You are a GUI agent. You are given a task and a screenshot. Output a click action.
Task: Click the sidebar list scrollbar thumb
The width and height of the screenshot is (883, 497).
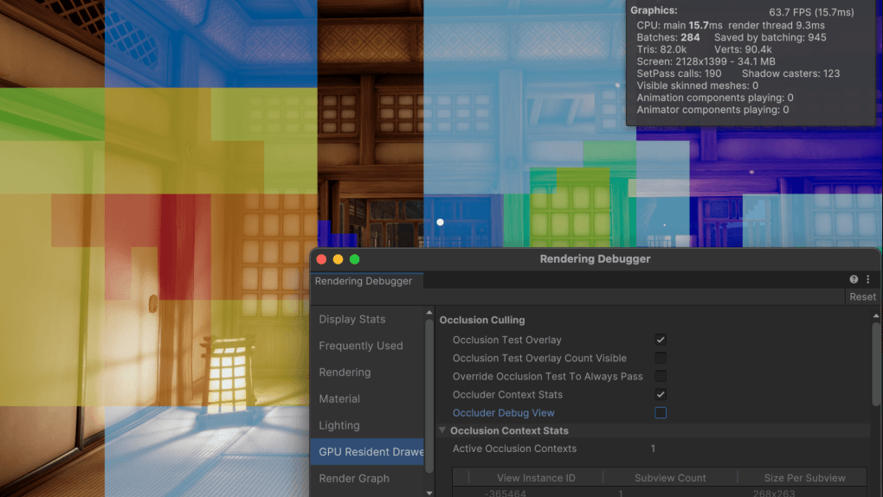tap(429, 395)
